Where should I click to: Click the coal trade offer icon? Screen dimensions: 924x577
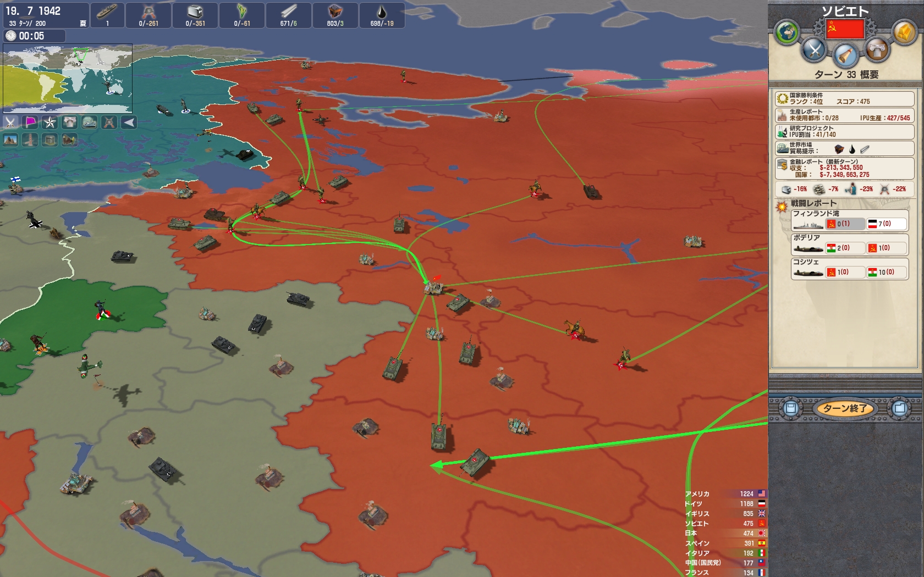(839, 149)
